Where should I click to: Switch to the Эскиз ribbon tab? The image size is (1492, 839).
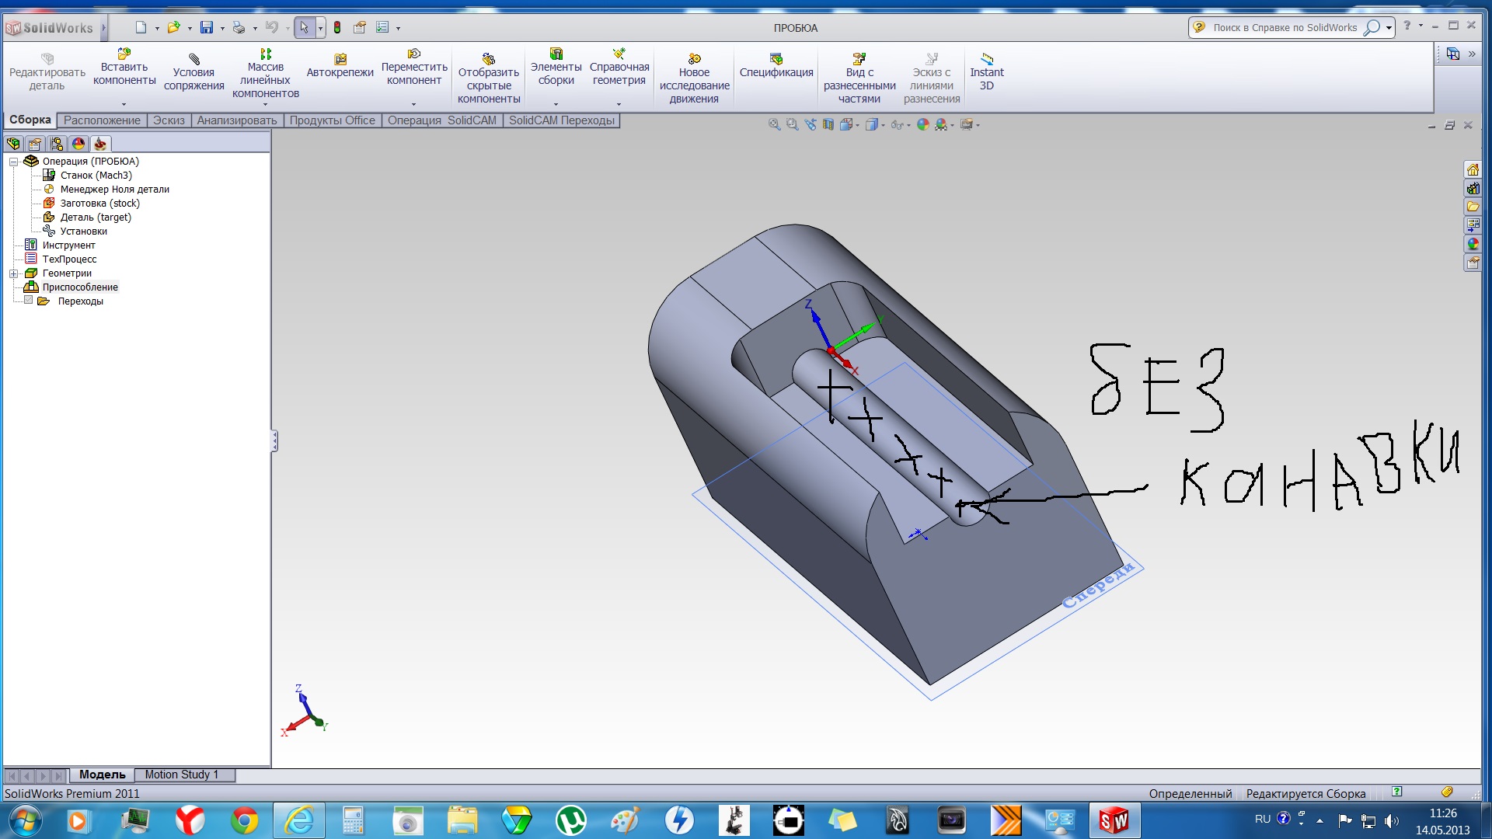point(169,120)
